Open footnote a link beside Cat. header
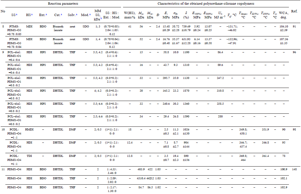Viewport: 301px width, 194px height. coord(61,14)
